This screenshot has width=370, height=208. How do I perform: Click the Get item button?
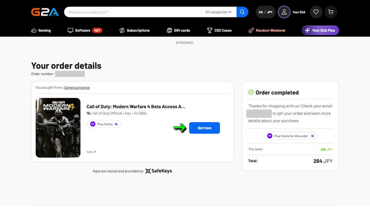[204, 128]
